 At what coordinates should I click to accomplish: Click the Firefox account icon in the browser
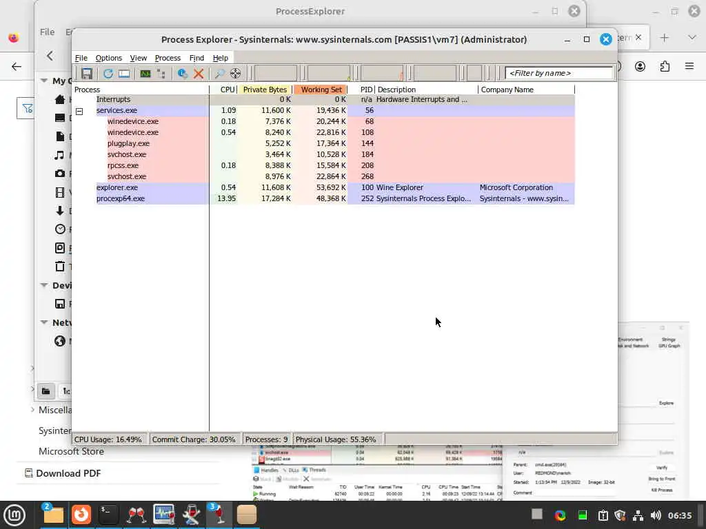[x=640, y=67]
